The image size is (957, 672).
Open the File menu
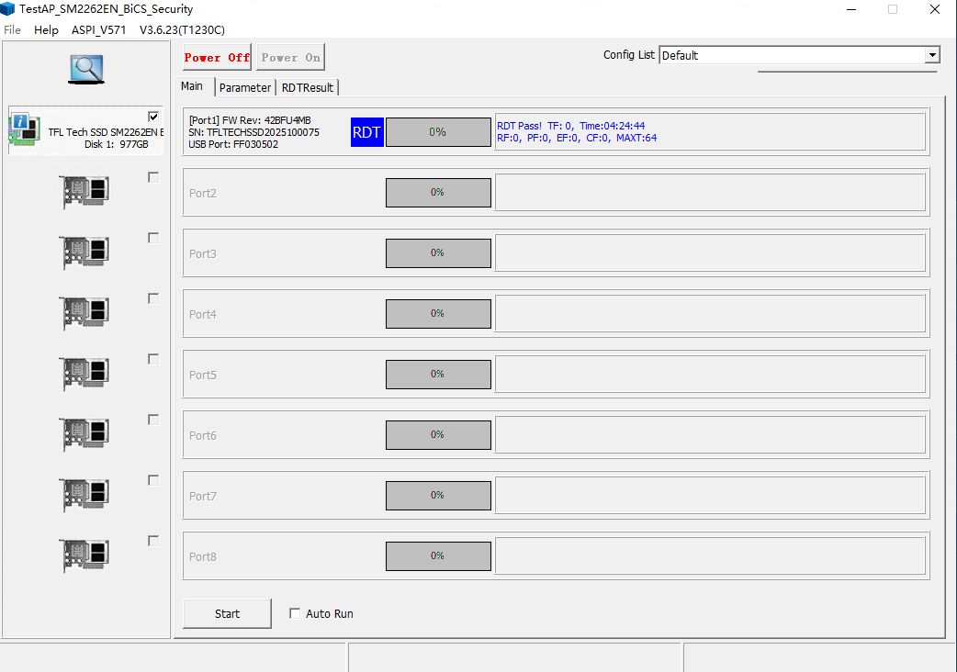pos(12,30)
